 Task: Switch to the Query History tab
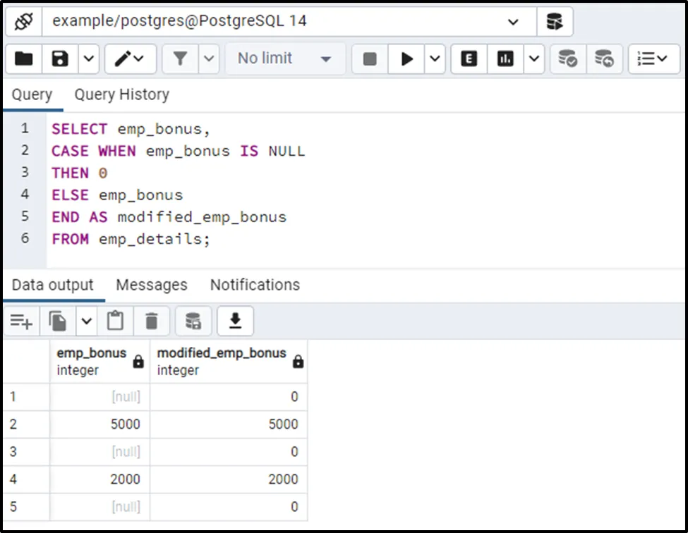tap(121, 95)
